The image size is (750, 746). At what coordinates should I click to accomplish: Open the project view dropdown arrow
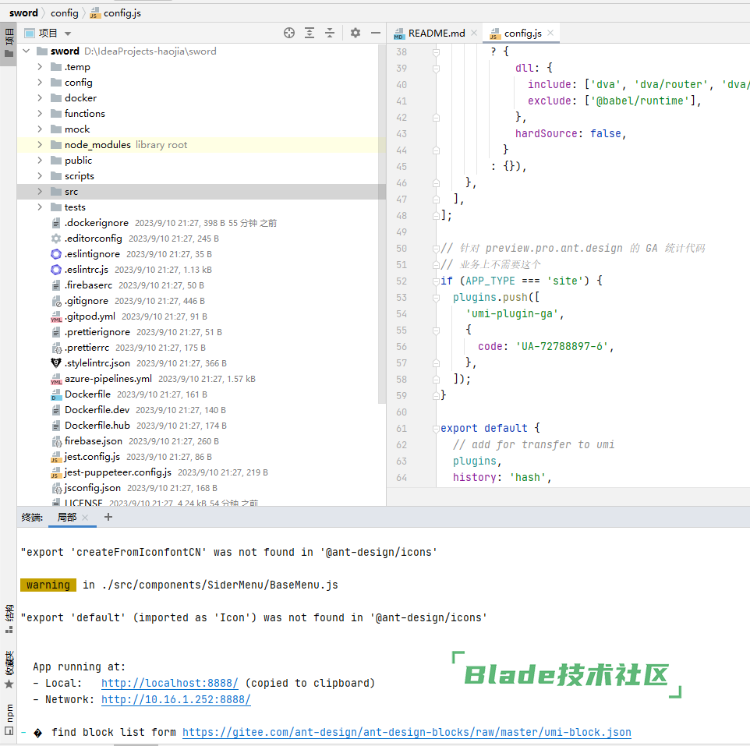[x=68, y=34]
